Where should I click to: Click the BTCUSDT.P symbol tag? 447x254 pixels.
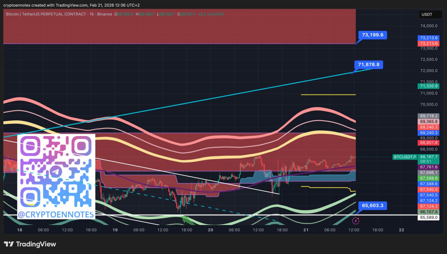point(405,157)
